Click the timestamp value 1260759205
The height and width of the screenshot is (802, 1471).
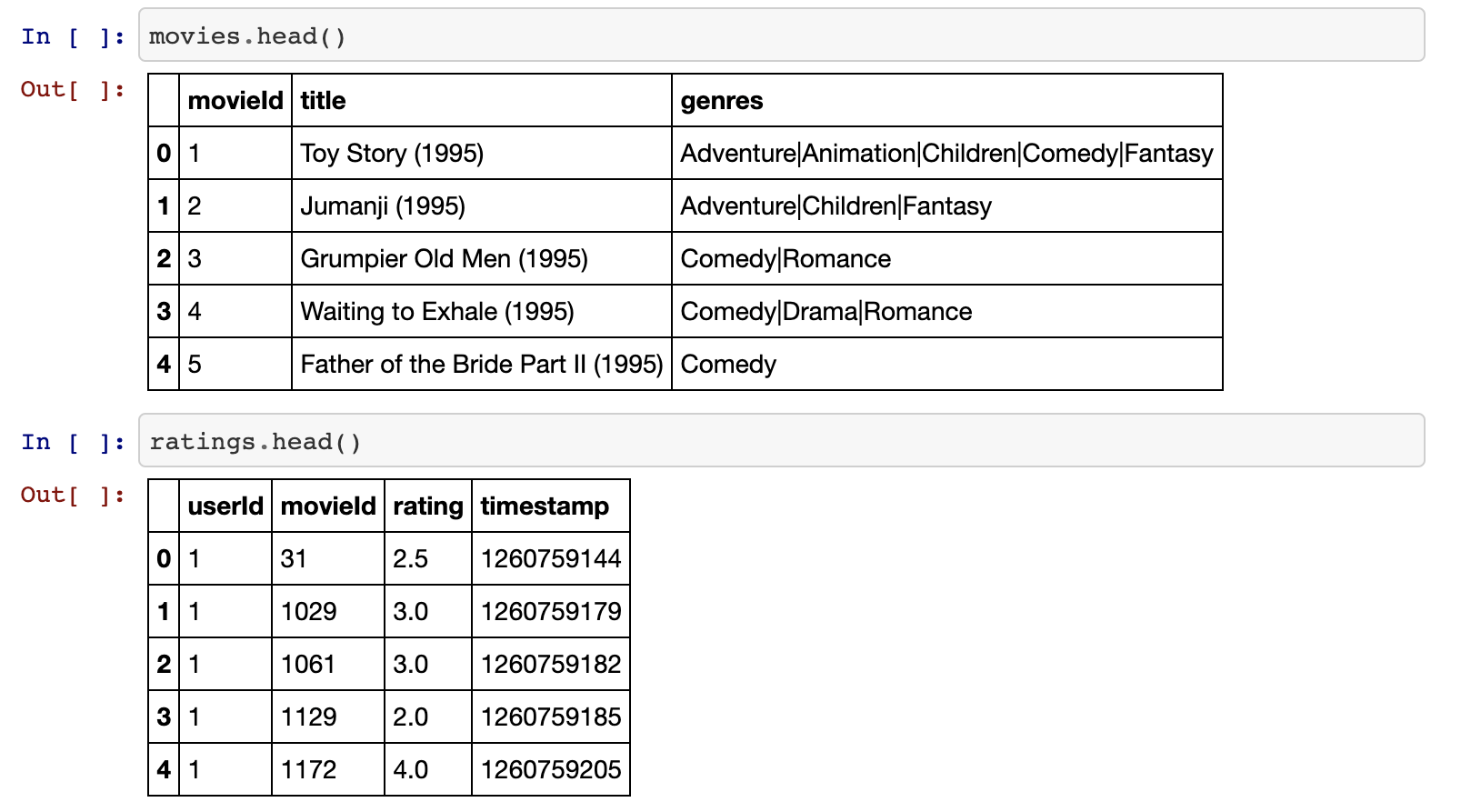point(551,770)
